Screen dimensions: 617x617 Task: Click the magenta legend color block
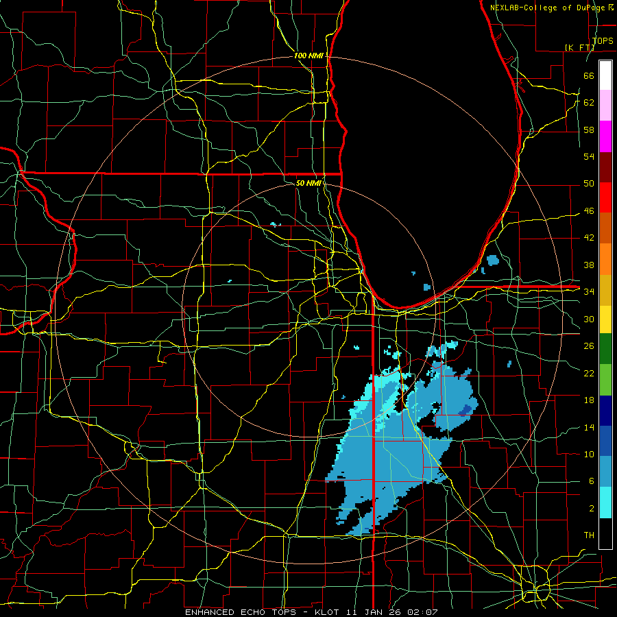point(605,136)
